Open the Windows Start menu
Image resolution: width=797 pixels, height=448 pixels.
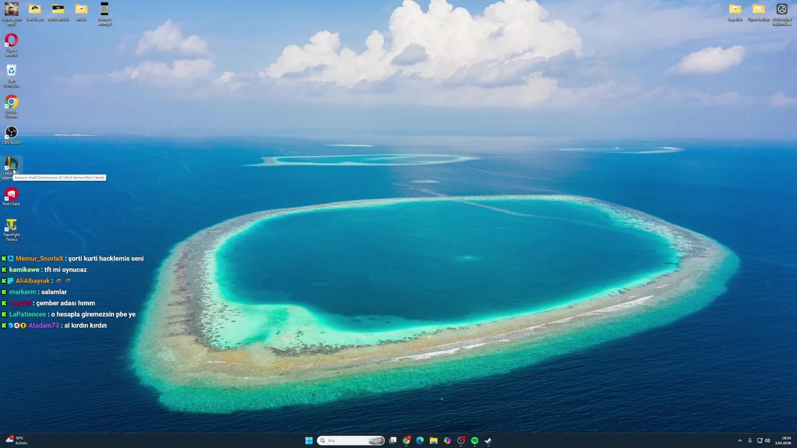pyautogui.click(x=309, y=441)
